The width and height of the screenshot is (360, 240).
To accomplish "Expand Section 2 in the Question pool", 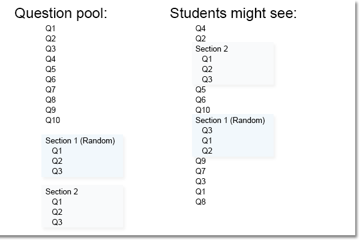I will pyautogui.click(x=62, y=191).
